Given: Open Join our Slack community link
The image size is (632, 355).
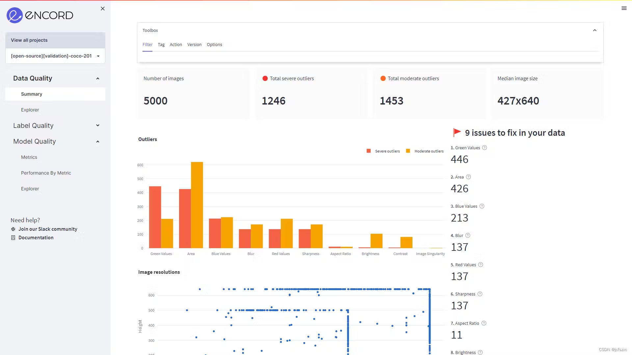Looking at the screenshot, I should click(47, 229).
